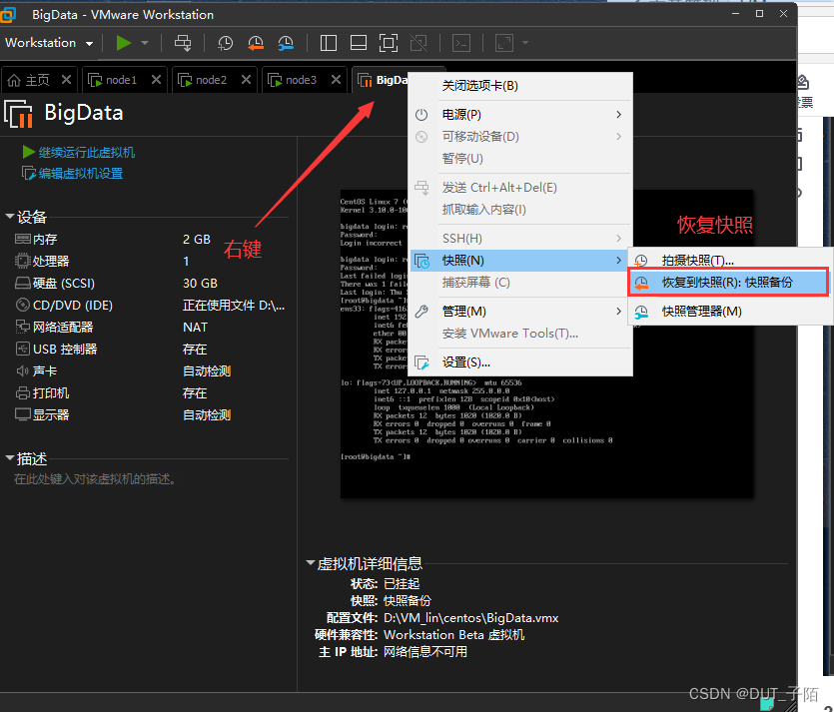Click the send Ctrl+Alt+Del toolbar icon

183,43
